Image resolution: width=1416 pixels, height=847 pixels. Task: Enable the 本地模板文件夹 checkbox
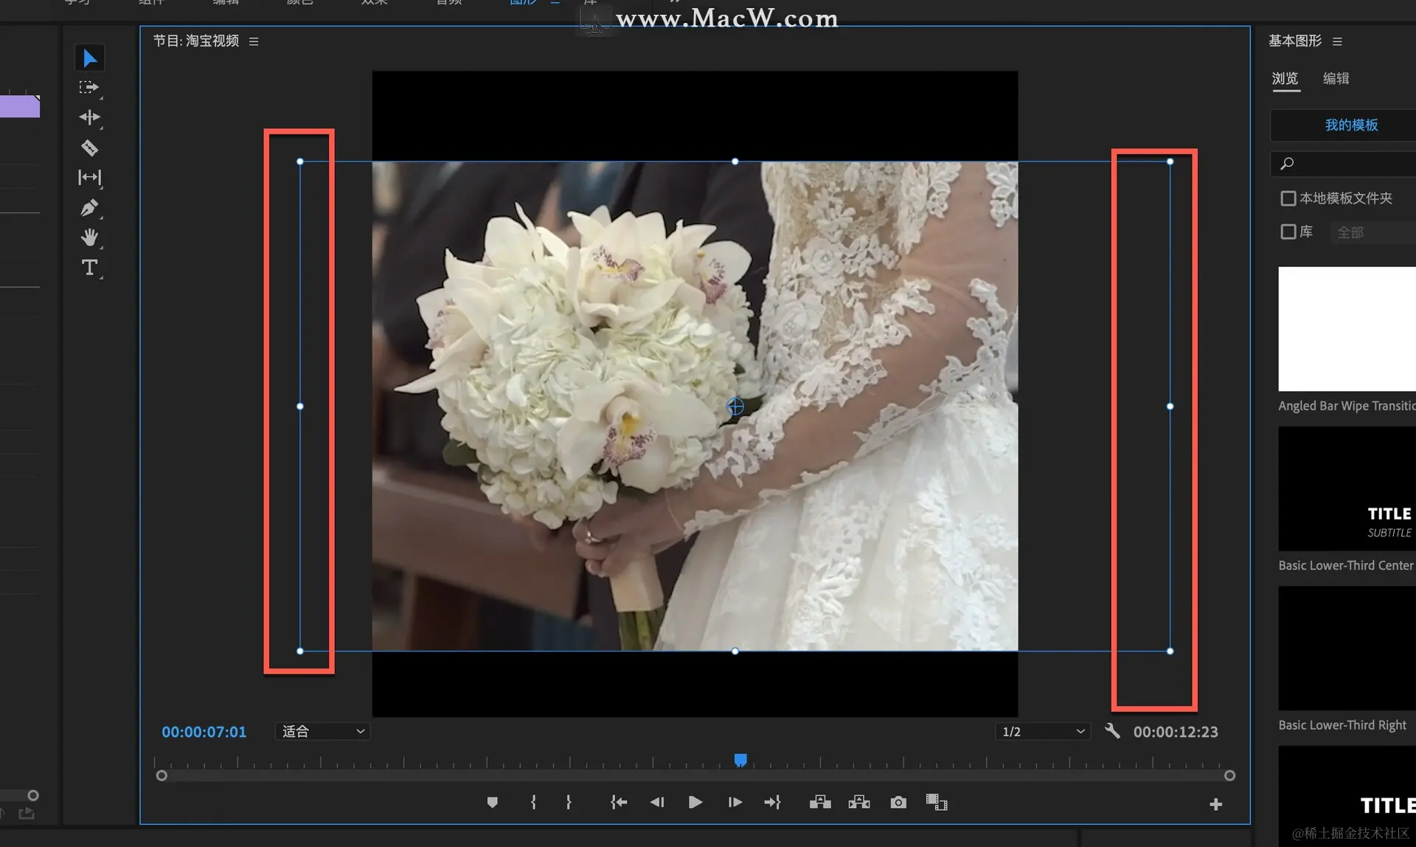tap(1288, 198)
